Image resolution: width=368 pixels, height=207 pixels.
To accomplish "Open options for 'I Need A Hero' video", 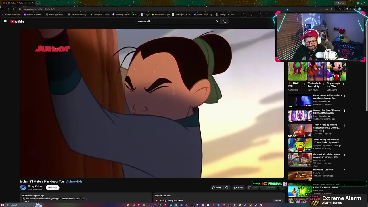I will pos(345,125).
